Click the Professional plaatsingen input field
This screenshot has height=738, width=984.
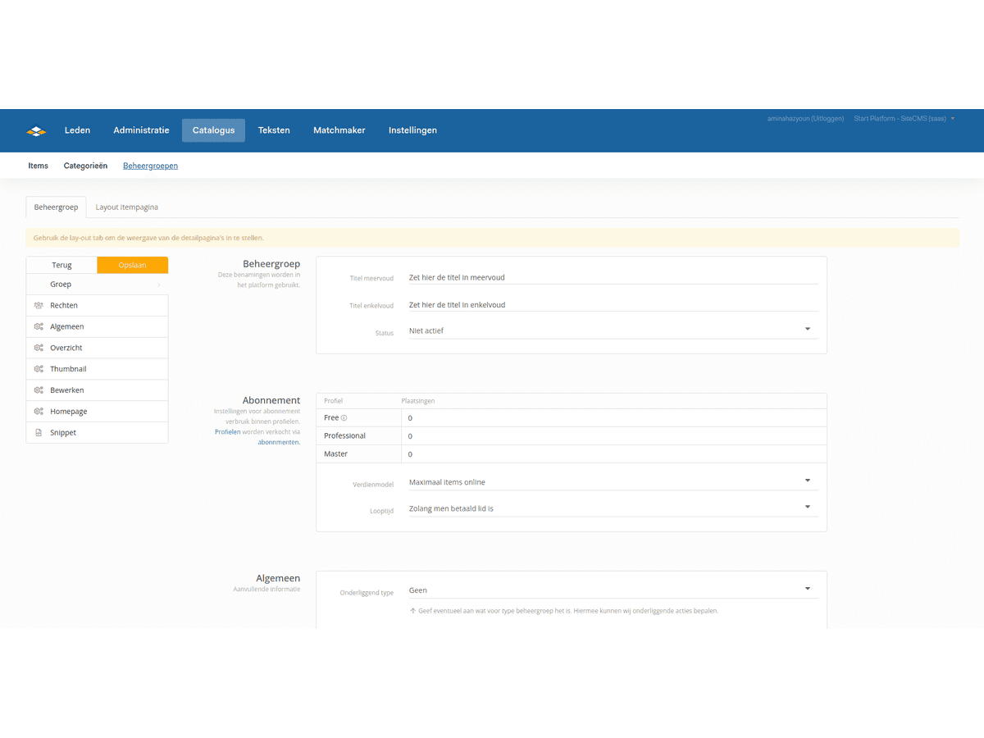(x=612, y=436)
